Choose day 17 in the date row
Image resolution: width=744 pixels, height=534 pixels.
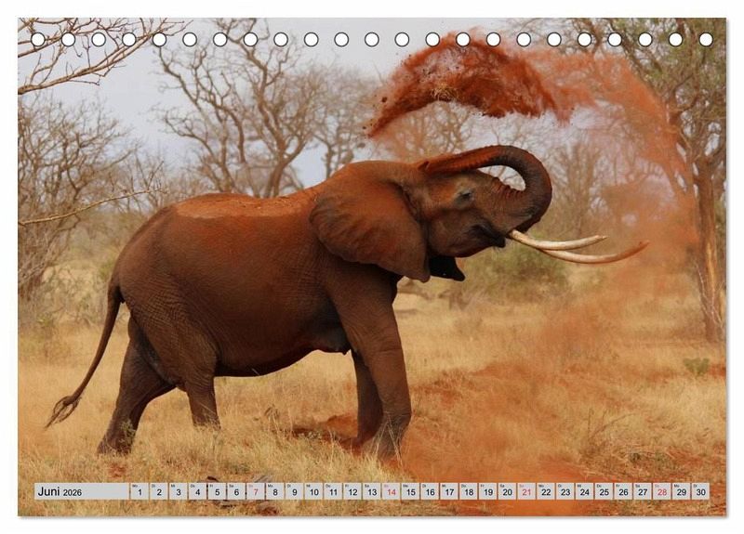pos(449,491)
